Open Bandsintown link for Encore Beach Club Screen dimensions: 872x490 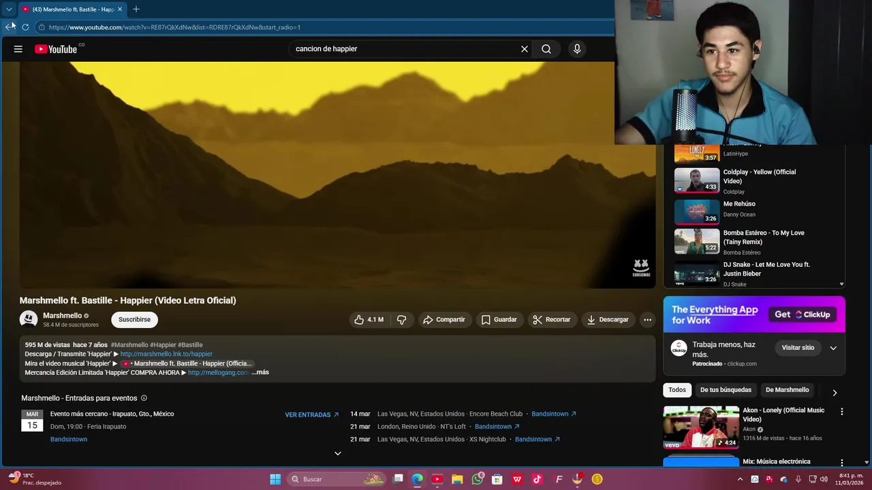[554, 414]
